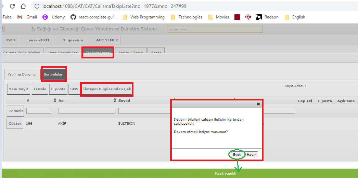358x178 pixels.
Task: Expand the Movies bookmark folder
Action: (218, 17)
